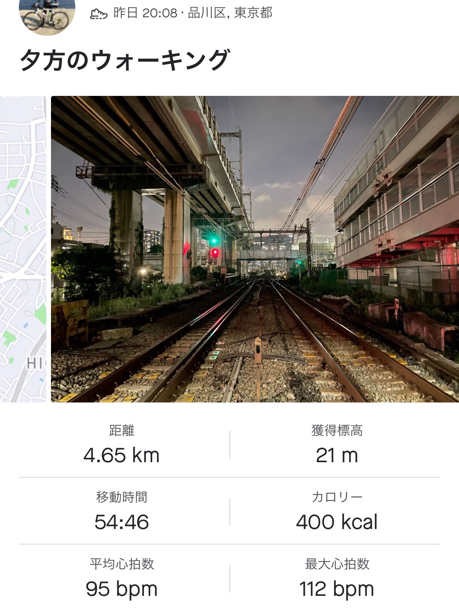Tap the 距離 label
The width and height of the screenshot is (459, 610).
click(x=122, y=430)
